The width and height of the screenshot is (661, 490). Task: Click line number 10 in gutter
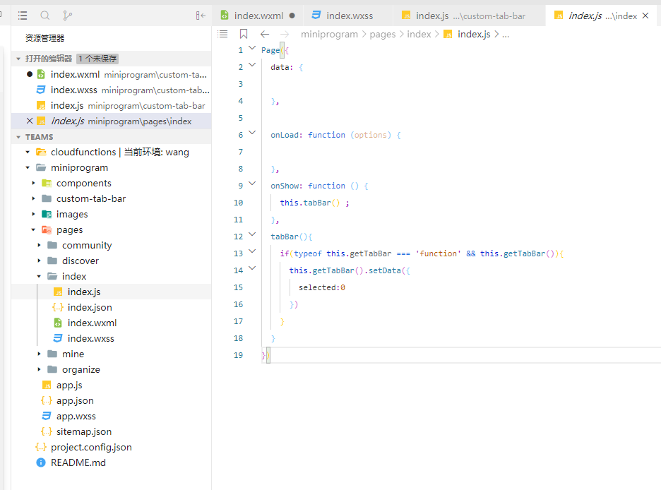tap(238, 203)
